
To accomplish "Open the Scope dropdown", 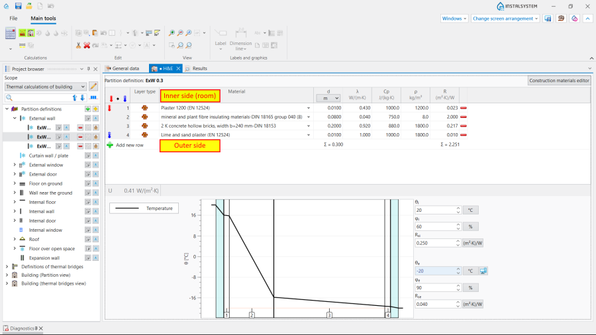I will coord(46,87).
